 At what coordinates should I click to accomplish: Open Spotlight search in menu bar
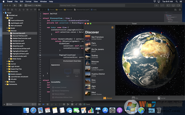coord(176,2)
